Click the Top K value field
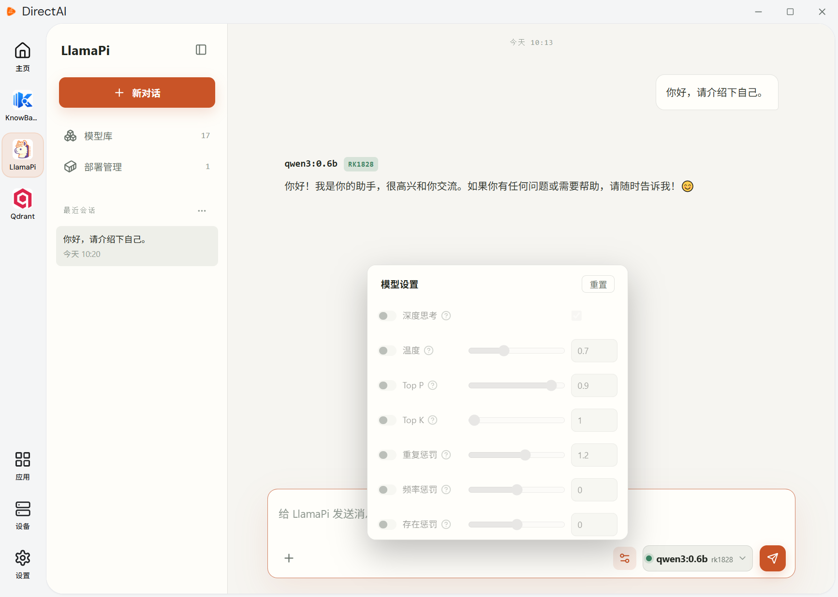 coord(594,420)
